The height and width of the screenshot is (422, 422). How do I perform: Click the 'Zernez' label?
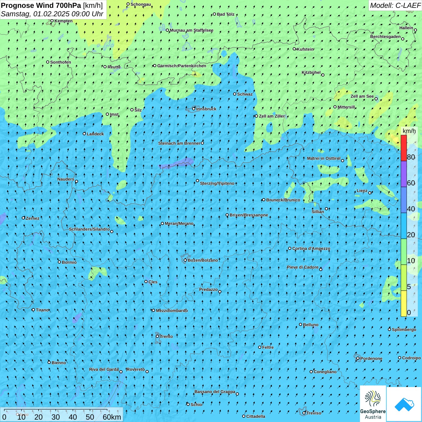[33, 218]
